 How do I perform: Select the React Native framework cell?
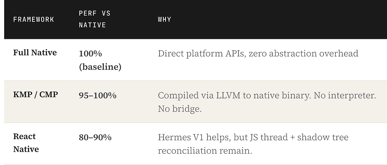pyautogui.click(x=26, y=143)
